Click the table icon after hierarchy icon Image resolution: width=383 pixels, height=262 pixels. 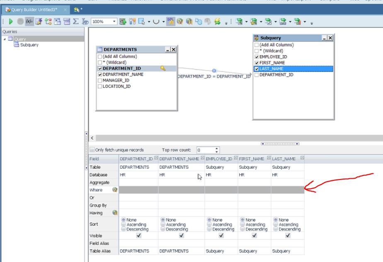[x=57, y=22]
